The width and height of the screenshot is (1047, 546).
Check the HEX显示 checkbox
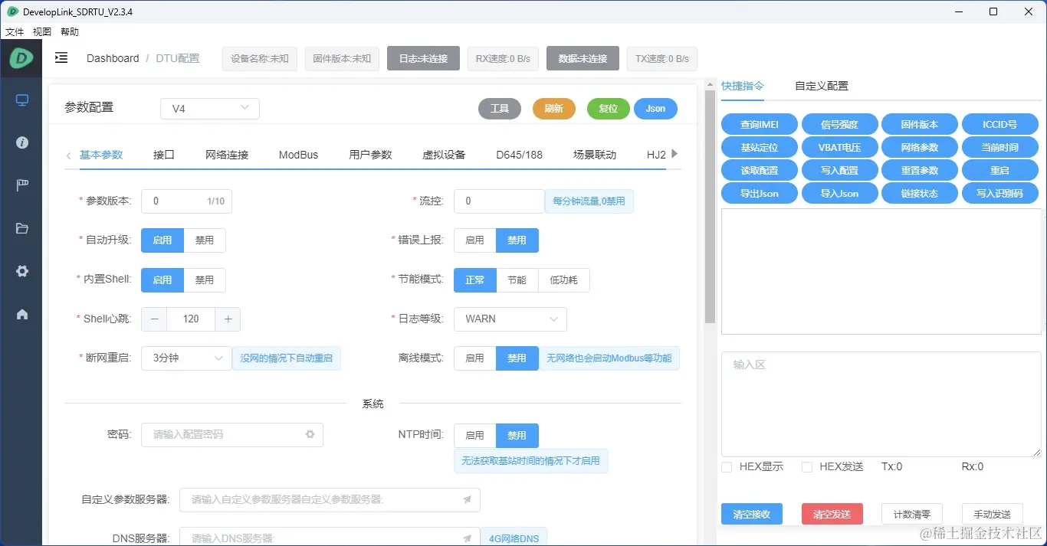pyautogui.click(x=726, y=466)
